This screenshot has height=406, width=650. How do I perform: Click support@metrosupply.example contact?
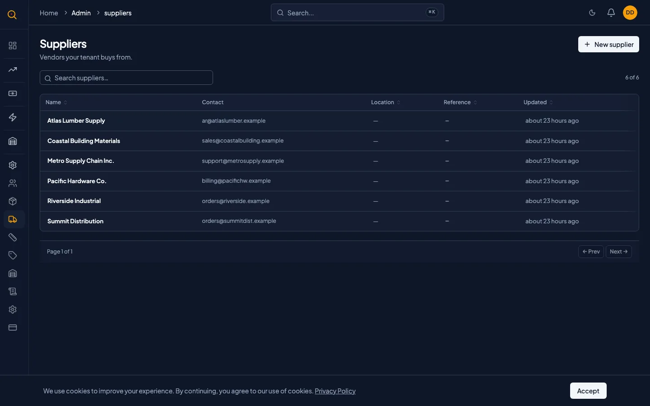243,161
